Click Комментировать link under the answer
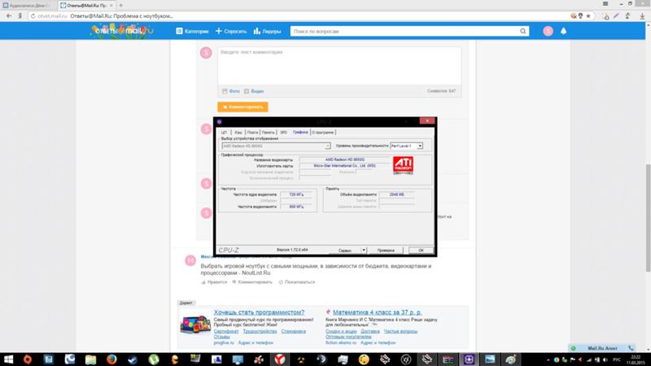This screenshot has width=651, height=366. click(252, 282)
